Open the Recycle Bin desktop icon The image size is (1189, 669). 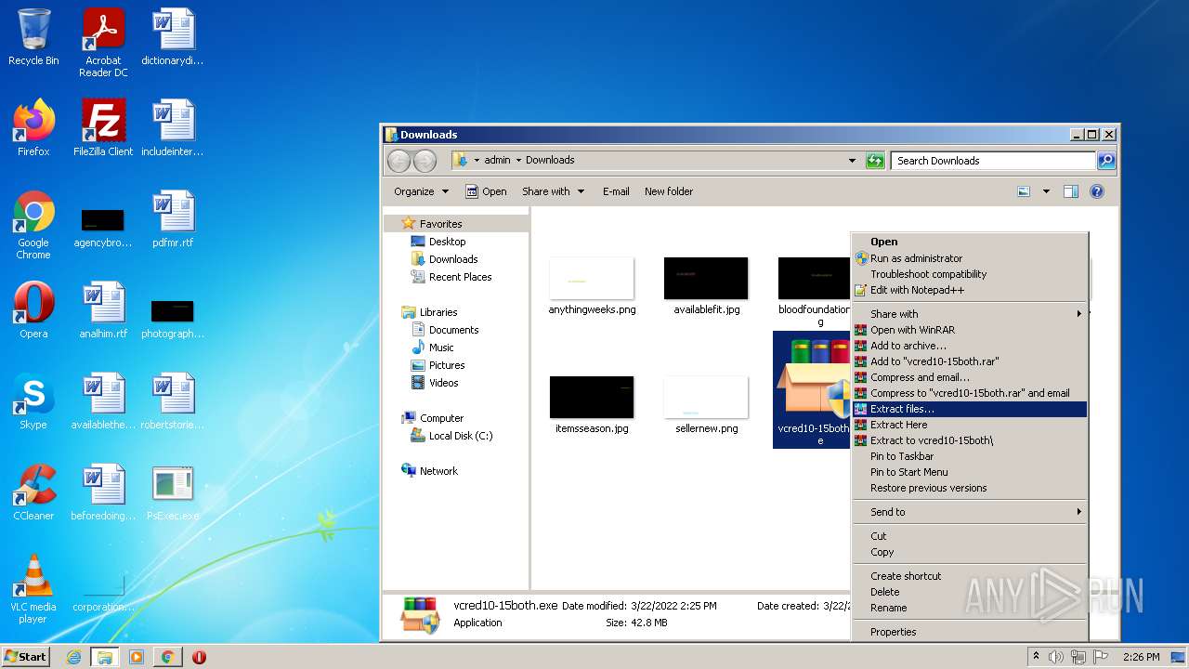(33, 37)
